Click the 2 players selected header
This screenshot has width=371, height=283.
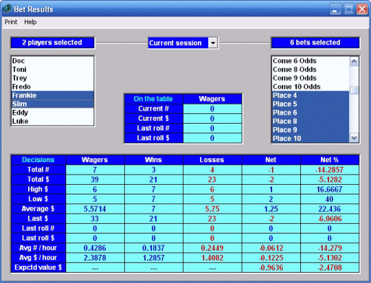(x=52, y=43)
